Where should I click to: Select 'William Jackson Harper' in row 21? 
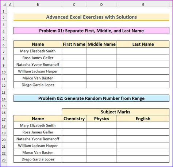(x=38, y=145)
